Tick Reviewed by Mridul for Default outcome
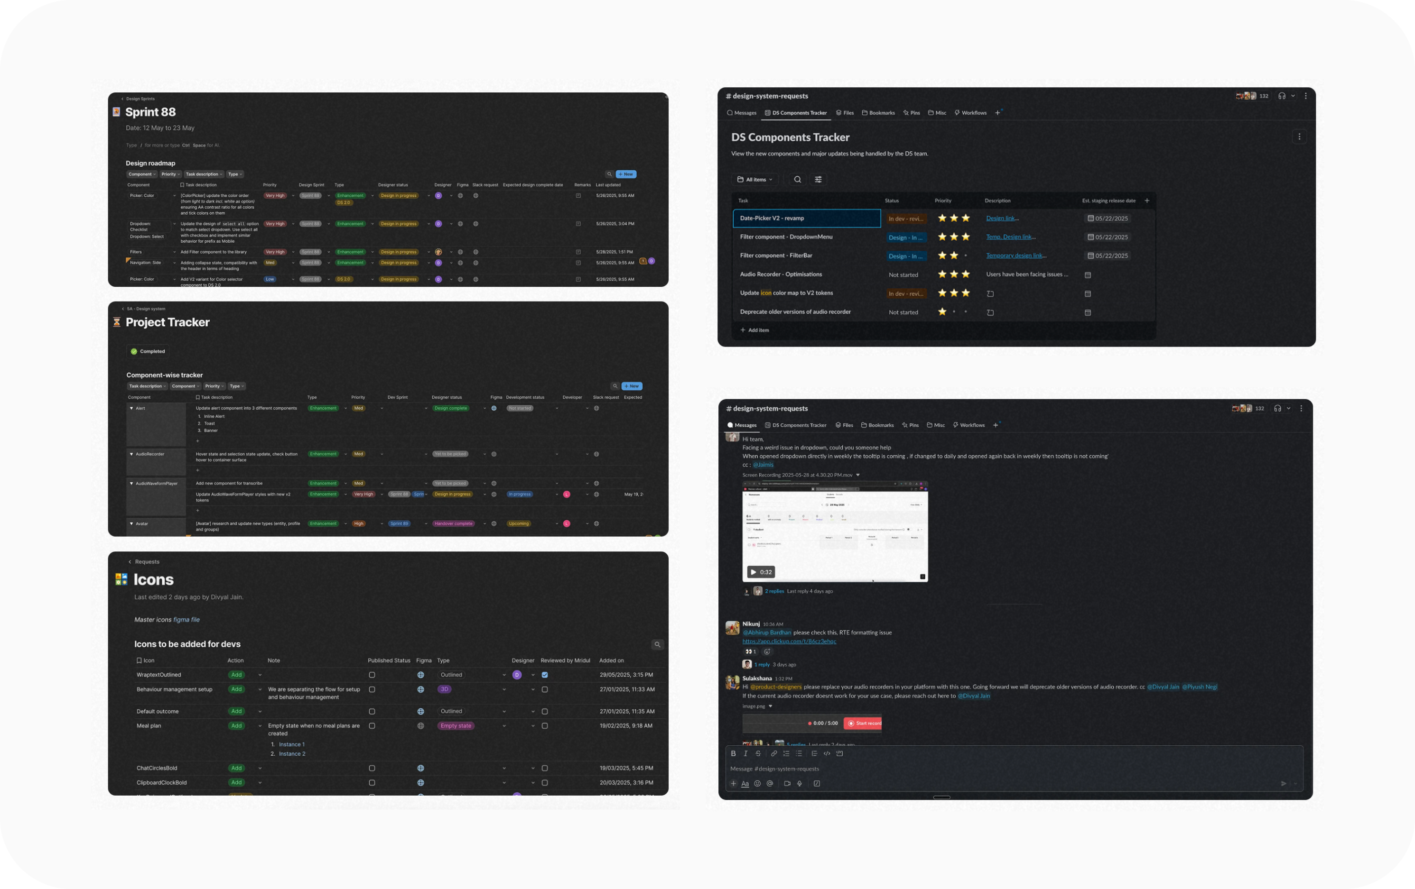Image resolution: width=1415 pixels, height=889 pixels. click(x=545, y=711)
